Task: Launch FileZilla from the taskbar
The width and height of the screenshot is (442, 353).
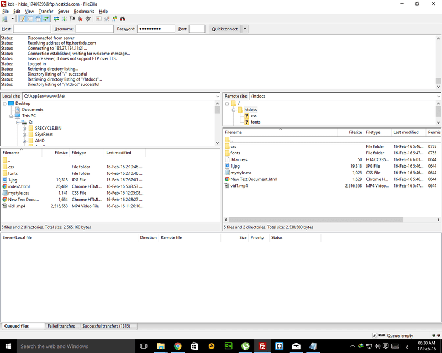Action: point(262,346)
